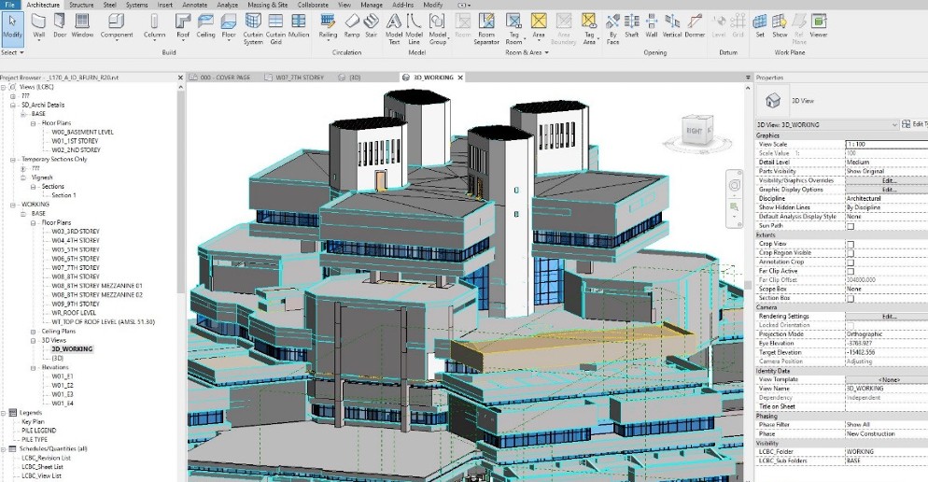Open the 3D View type selector dropdown
Viewport: 928px width, 482px height.
[x=894, y=124]
